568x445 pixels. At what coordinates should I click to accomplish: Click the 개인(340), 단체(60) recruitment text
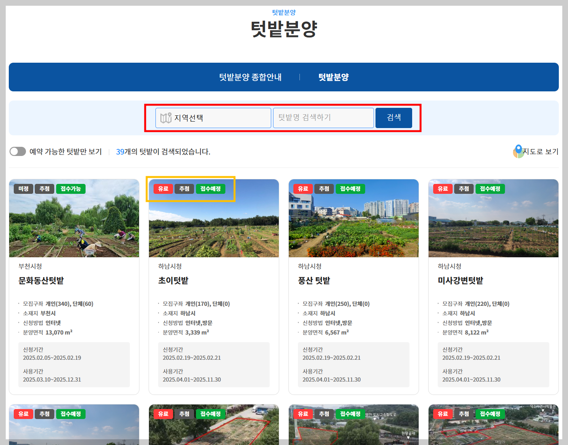70,304
